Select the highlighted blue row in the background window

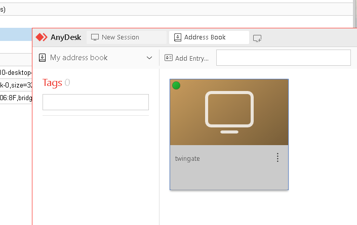pos(16,34)
